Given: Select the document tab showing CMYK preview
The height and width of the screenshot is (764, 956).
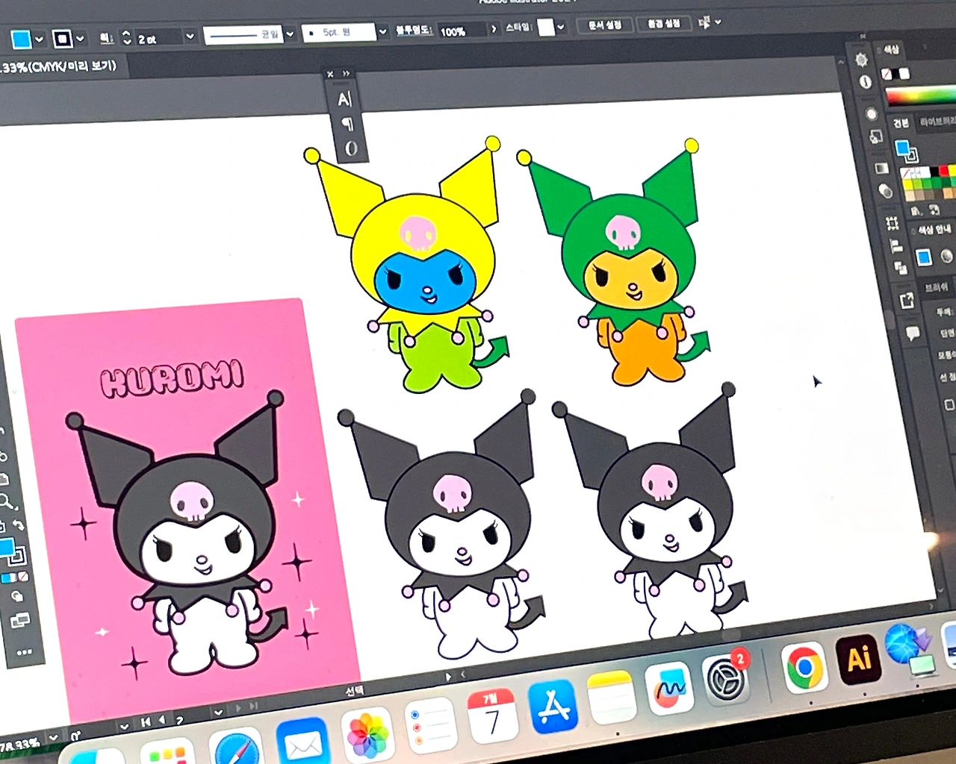Looking at the screenshot, I should point(59,66).
